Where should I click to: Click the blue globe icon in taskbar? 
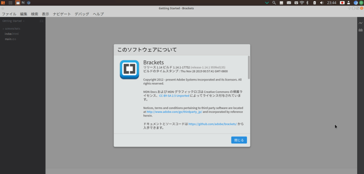29,3
